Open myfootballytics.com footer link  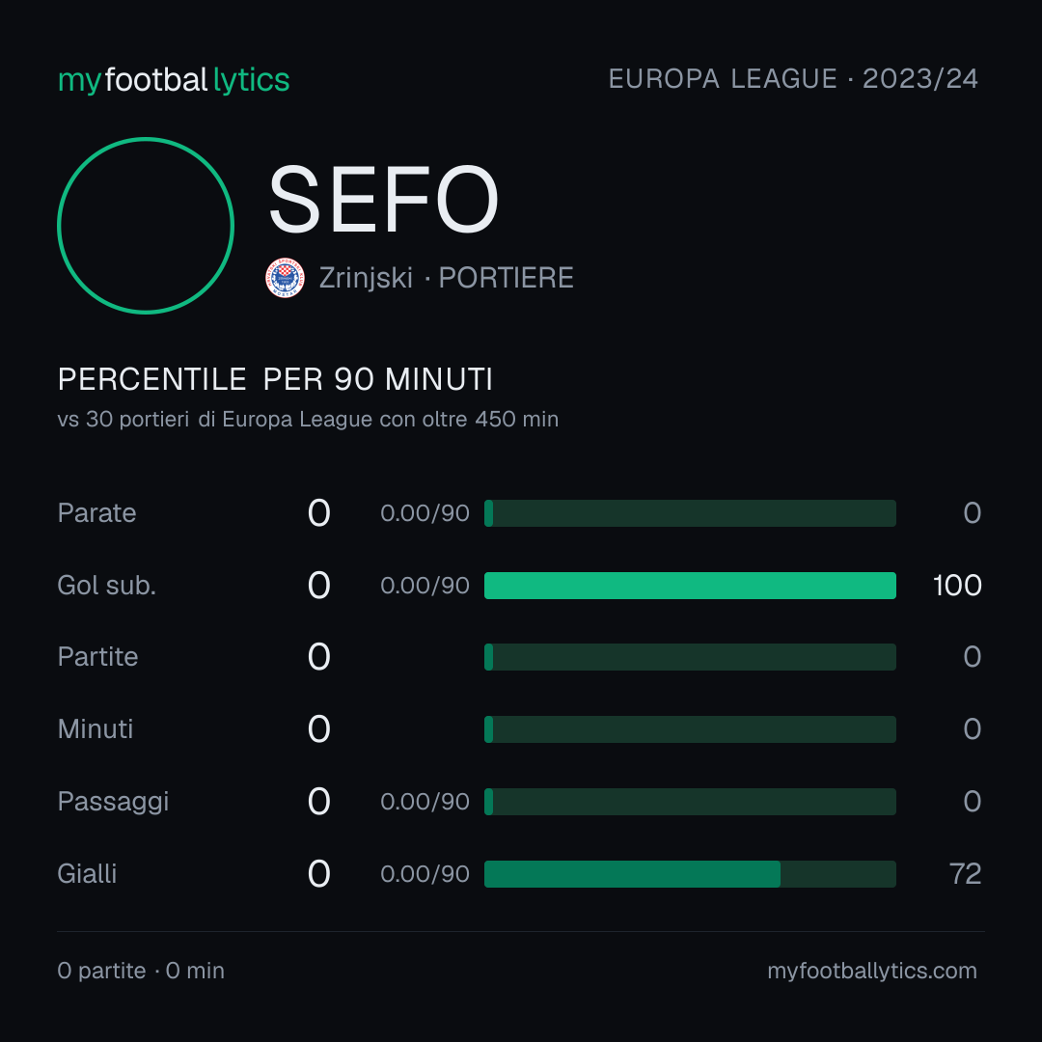[872, 971]
